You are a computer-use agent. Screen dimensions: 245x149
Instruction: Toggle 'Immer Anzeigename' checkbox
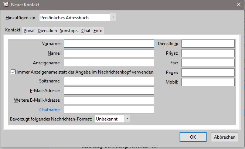point(13,72)
